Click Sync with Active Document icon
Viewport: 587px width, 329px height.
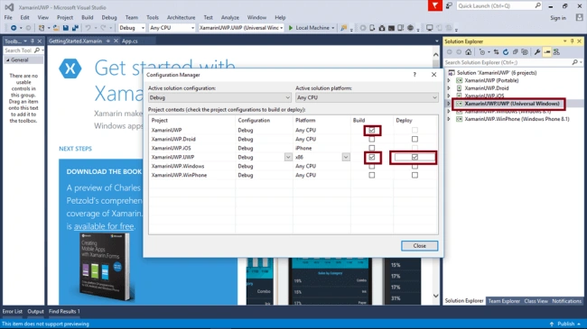[497, 52]
